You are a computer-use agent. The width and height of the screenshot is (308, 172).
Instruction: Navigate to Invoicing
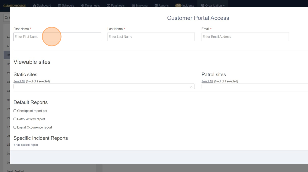point(139,5)
